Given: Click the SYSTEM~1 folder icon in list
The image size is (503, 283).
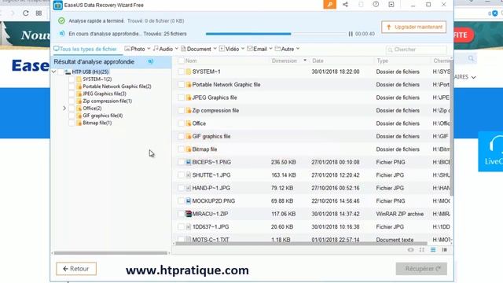Looking at the screenshot, I should coord(189,72).
